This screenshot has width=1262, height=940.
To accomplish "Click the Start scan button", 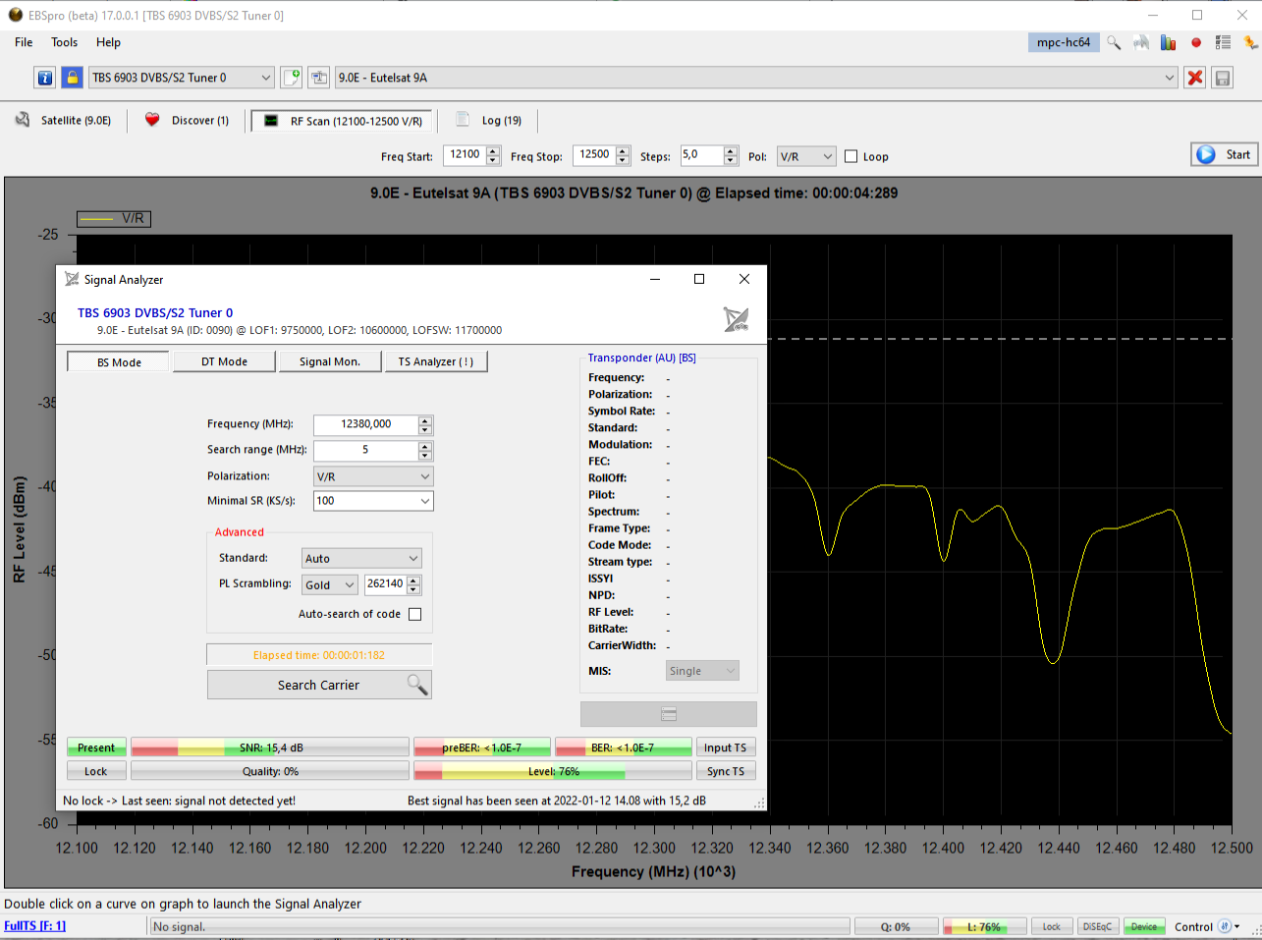I will (1224, 154).
